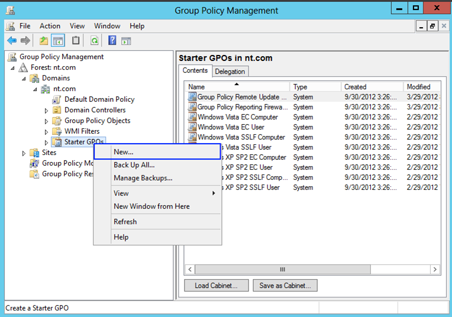Click the Back arrow toolbar icon

point(12,41)
